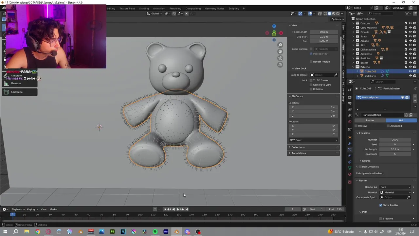Select Wireframe viewport shading mode
The image size is (419, 236).
[325, 13]
